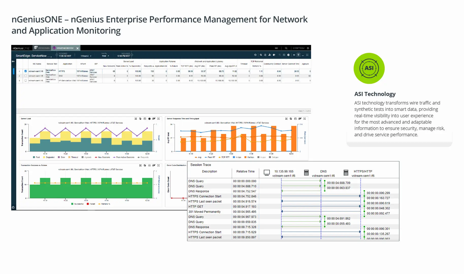Click the green ASI Technology logo
The image size is (464, 274).
[x=369, y=68]
